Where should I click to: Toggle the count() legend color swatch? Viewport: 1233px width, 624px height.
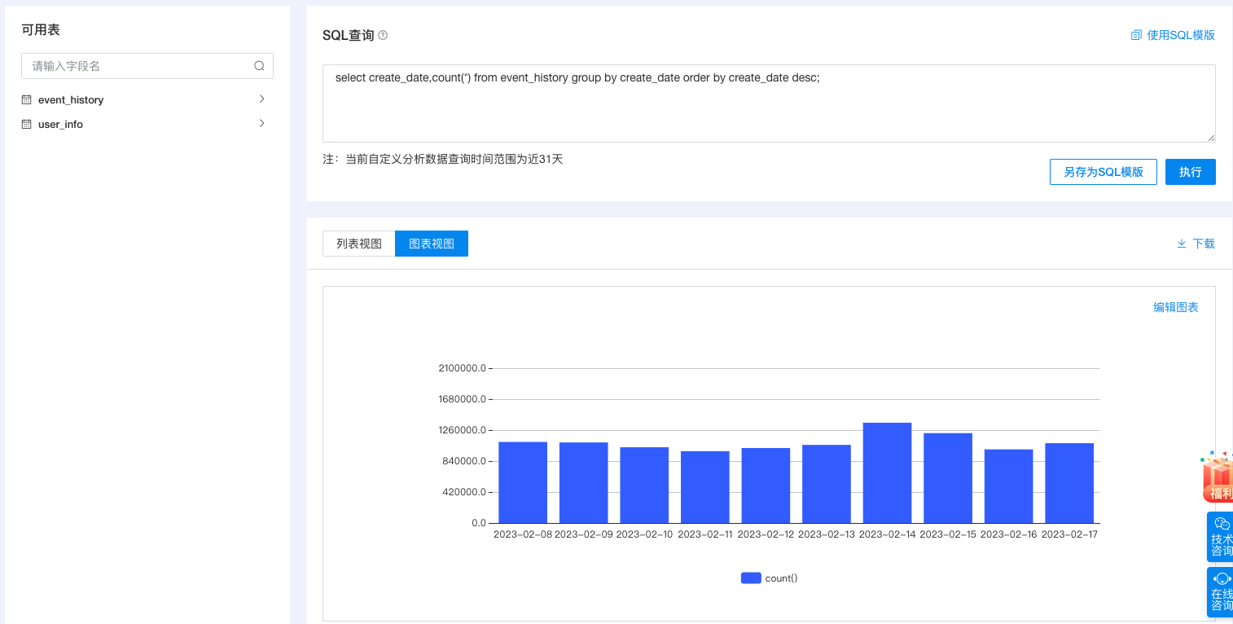pos(751,578)
